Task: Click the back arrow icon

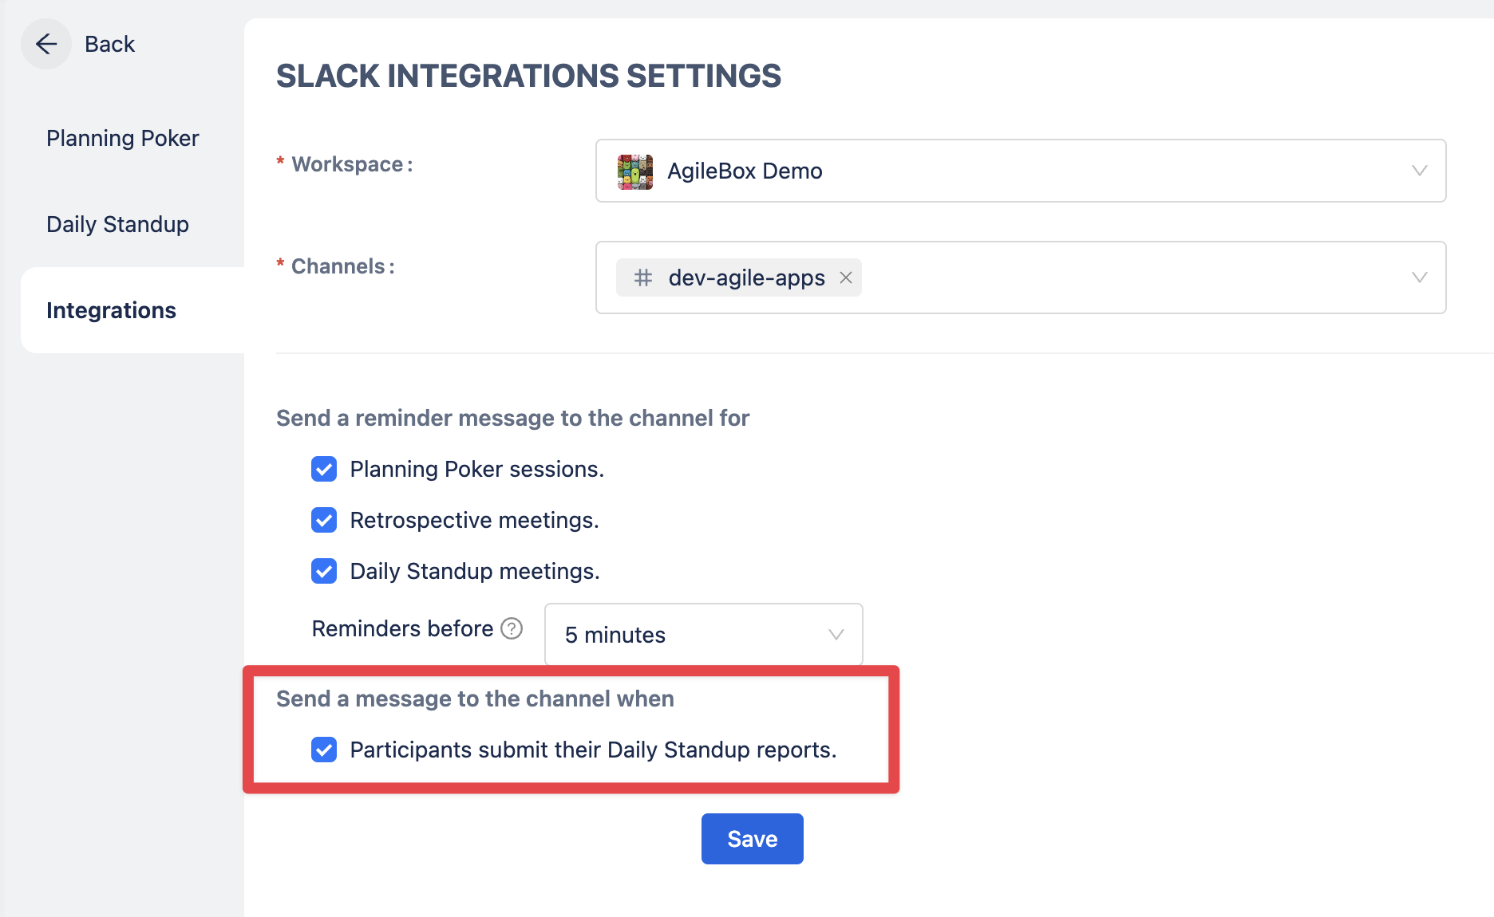Action: [46, 44]
